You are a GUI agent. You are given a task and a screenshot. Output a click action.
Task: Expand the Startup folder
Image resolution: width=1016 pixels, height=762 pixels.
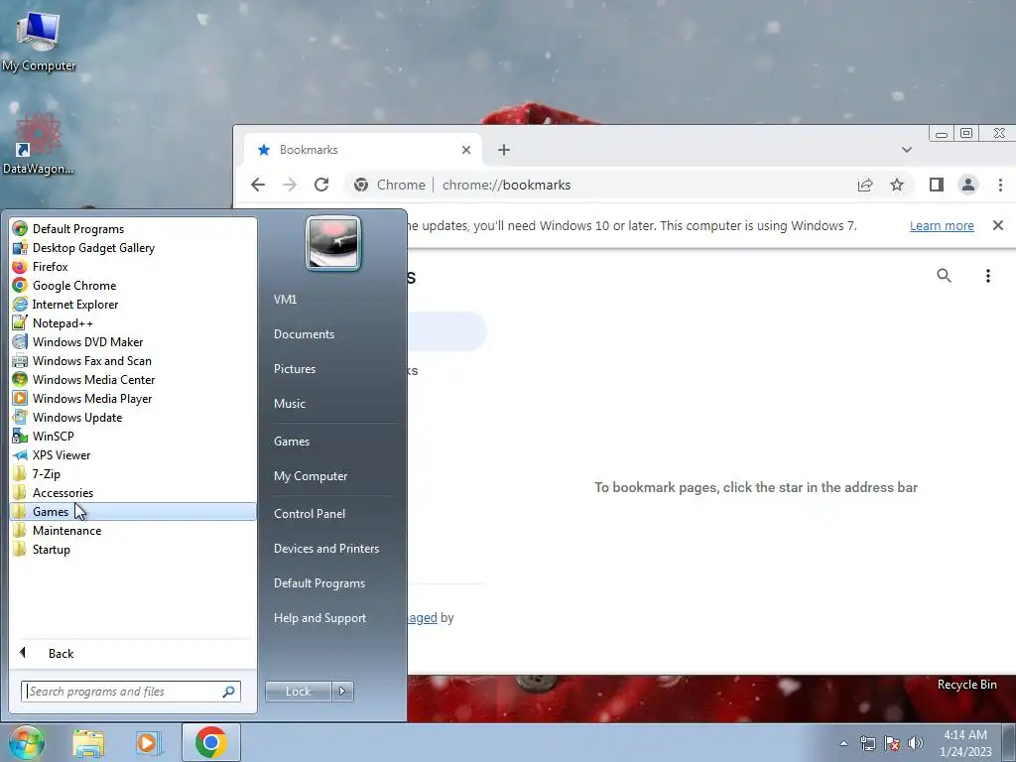coord(133,549)
